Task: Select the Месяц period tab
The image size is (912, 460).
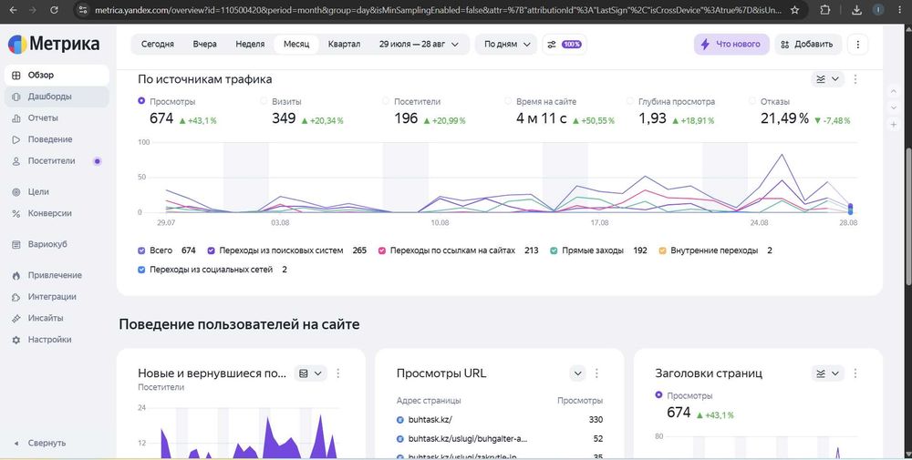Action: pyautogui.click(x=296, y=44)
